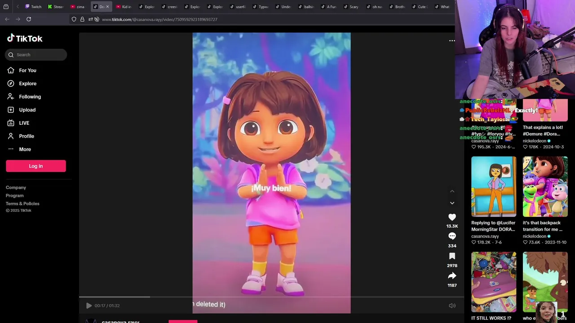Save video with bookmark icon
Screen dimensions: 575x323
[452, 256]
